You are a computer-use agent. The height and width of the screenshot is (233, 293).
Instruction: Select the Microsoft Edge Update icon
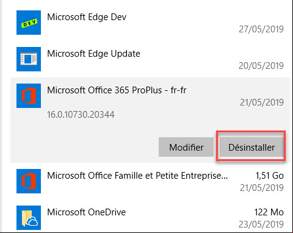point(29,59)
